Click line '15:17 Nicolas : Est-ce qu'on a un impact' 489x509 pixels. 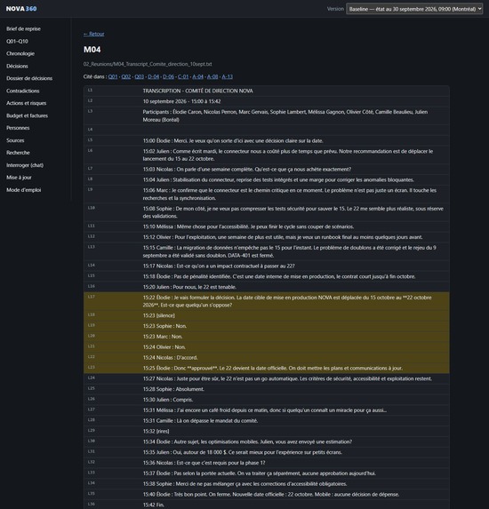tap(267, 266)
